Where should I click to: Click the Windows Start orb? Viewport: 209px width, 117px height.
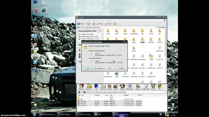[34, 114]
